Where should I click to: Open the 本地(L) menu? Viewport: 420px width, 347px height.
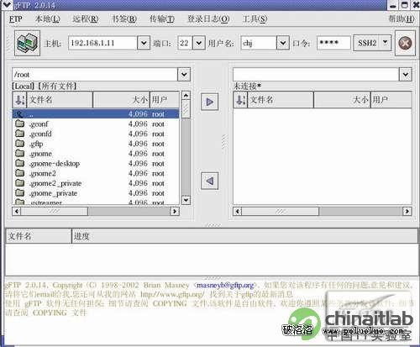pos(48,19)
